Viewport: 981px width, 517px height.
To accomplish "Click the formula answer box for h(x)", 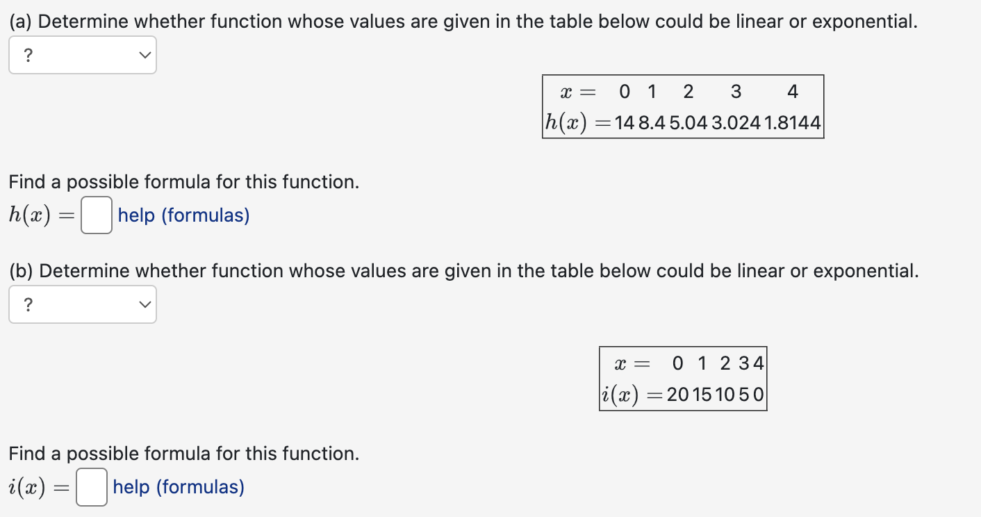I will tap(96, 215).
